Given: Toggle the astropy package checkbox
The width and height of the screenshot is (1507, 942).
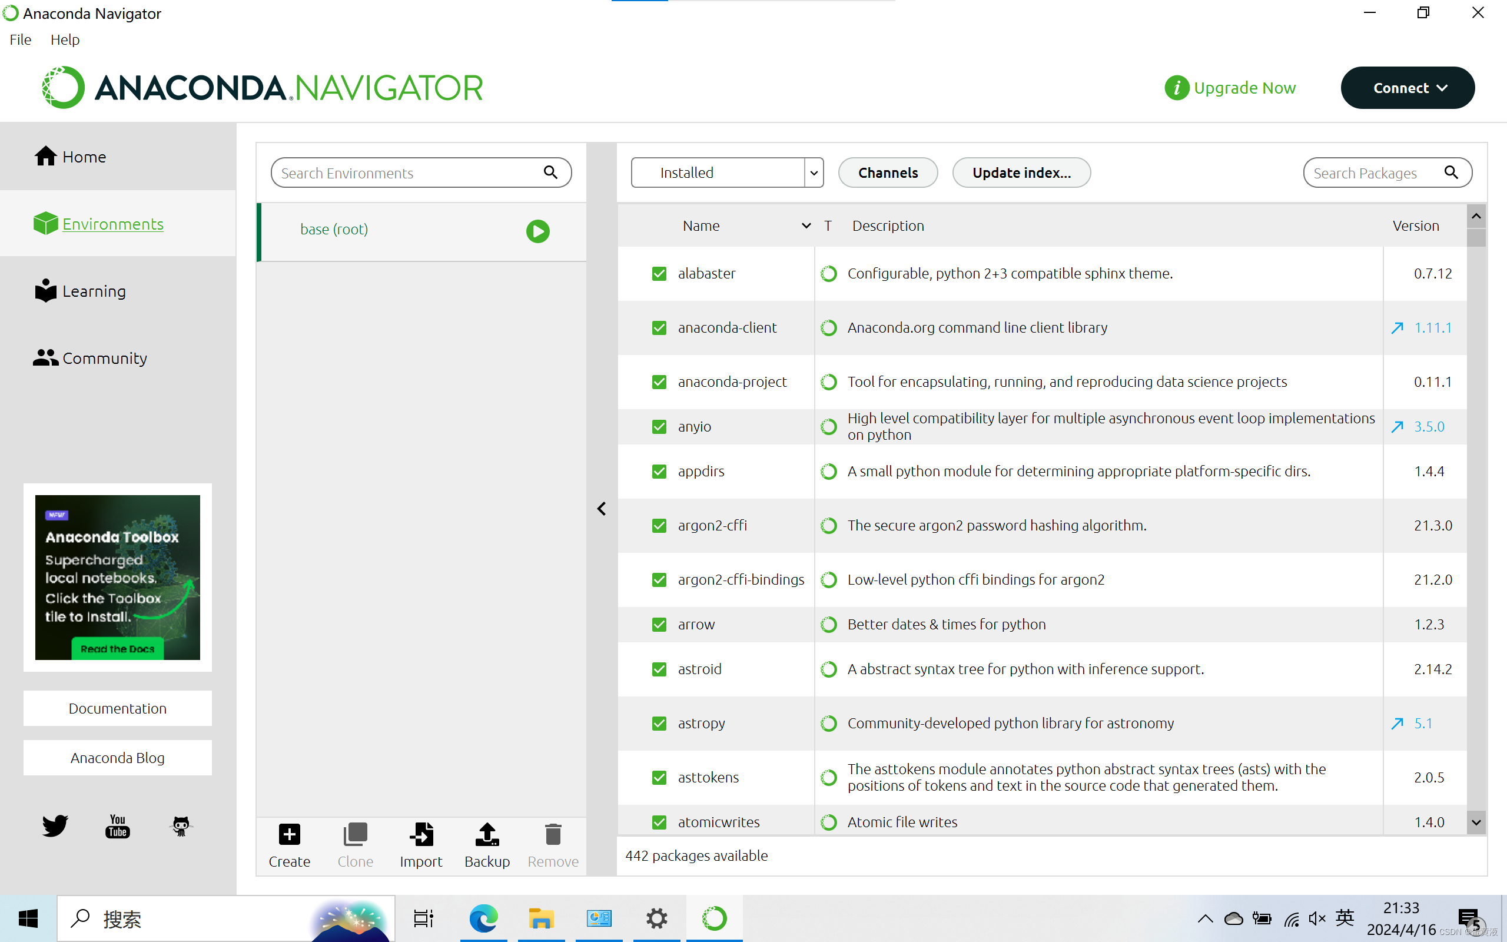Looking at the screenshot, I should [659, 724].
